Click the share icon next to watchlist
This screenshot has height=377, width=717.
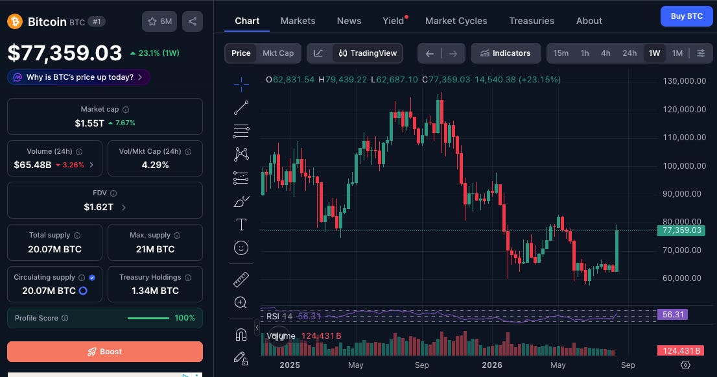[x=193, y=21]
